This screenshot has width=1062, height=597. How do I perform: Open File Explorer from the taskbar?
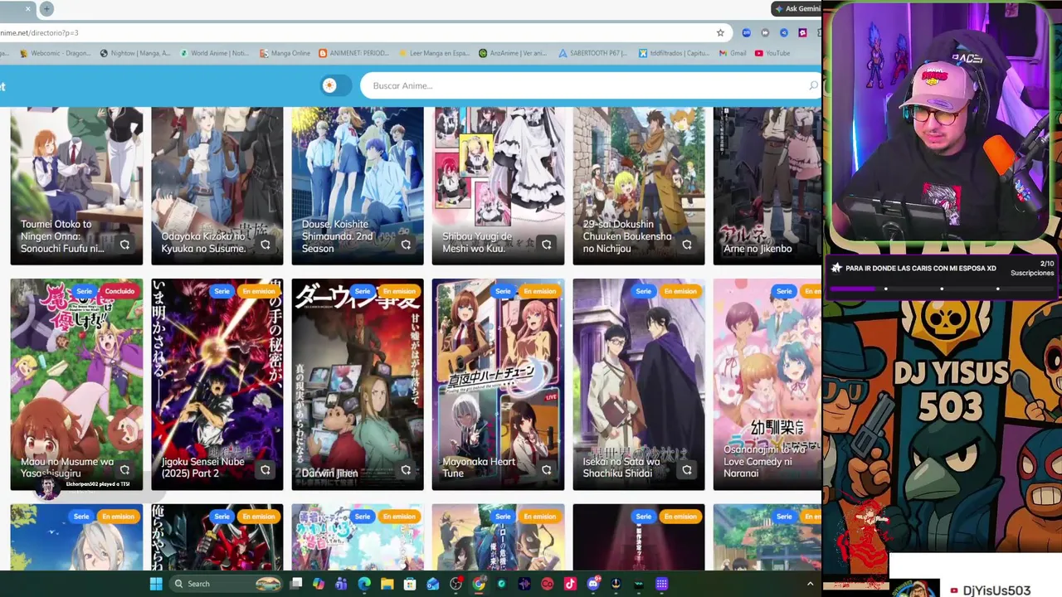pyautogui.click(x=387, y=584)
